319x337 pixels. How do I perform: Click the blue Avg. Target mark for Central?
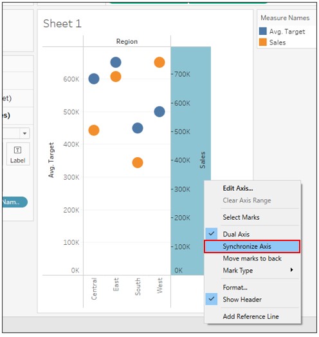click(94, 79)
